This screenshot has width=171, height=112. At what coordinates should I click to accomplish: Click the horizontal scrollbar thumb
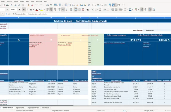37,106
